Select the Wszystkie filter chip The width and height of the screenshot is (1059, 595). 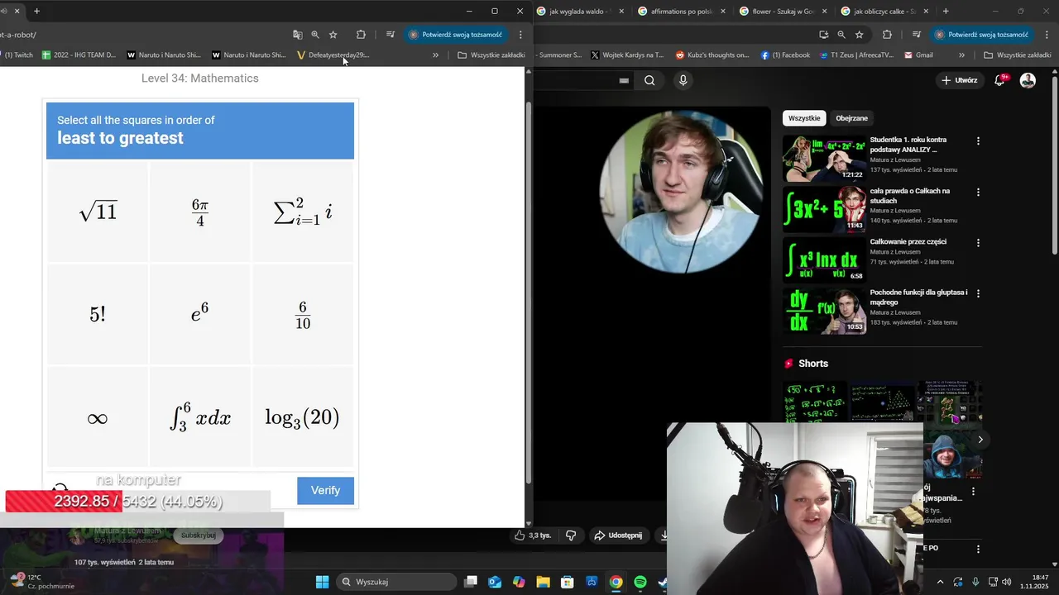804,118
